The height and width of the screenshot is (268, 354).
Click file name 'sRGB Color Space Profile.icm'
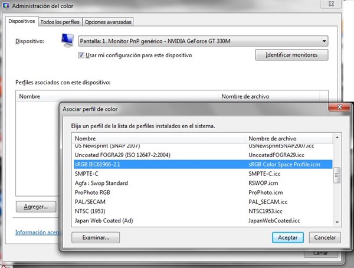(x=284, y=164)
